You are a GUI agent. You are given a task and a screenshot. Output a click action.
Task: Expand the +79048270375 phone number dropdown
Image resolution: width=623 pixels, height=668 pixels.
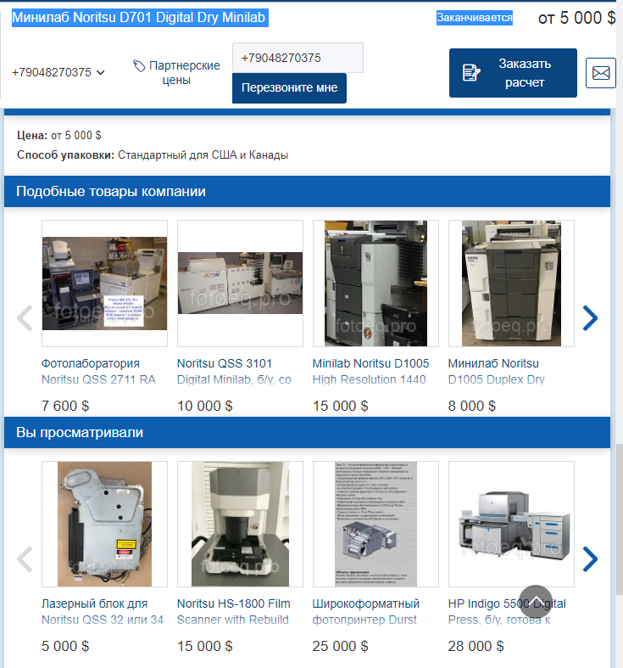[x=58, y=72]
